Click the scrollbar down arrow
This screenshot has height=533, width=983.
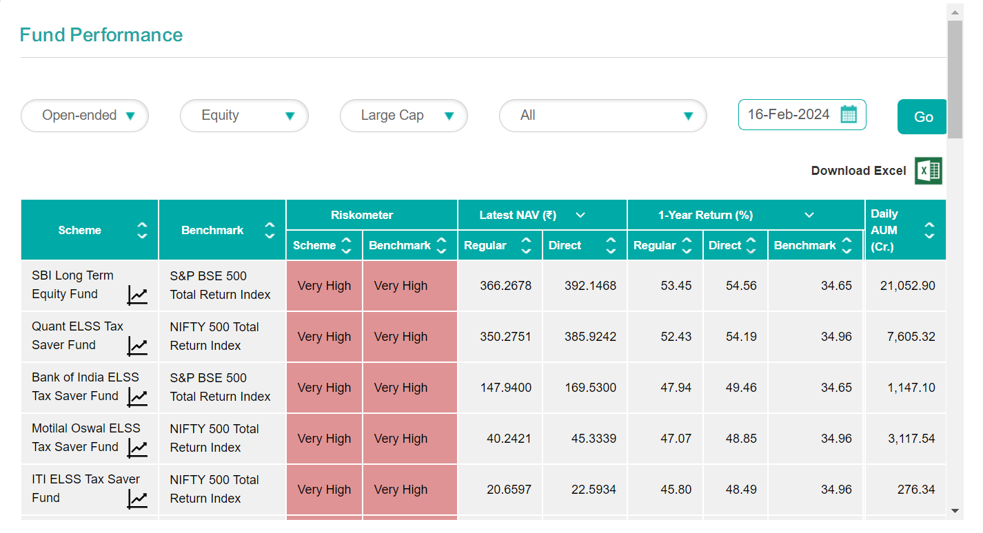pyautogui.click(x=955, y=511)
